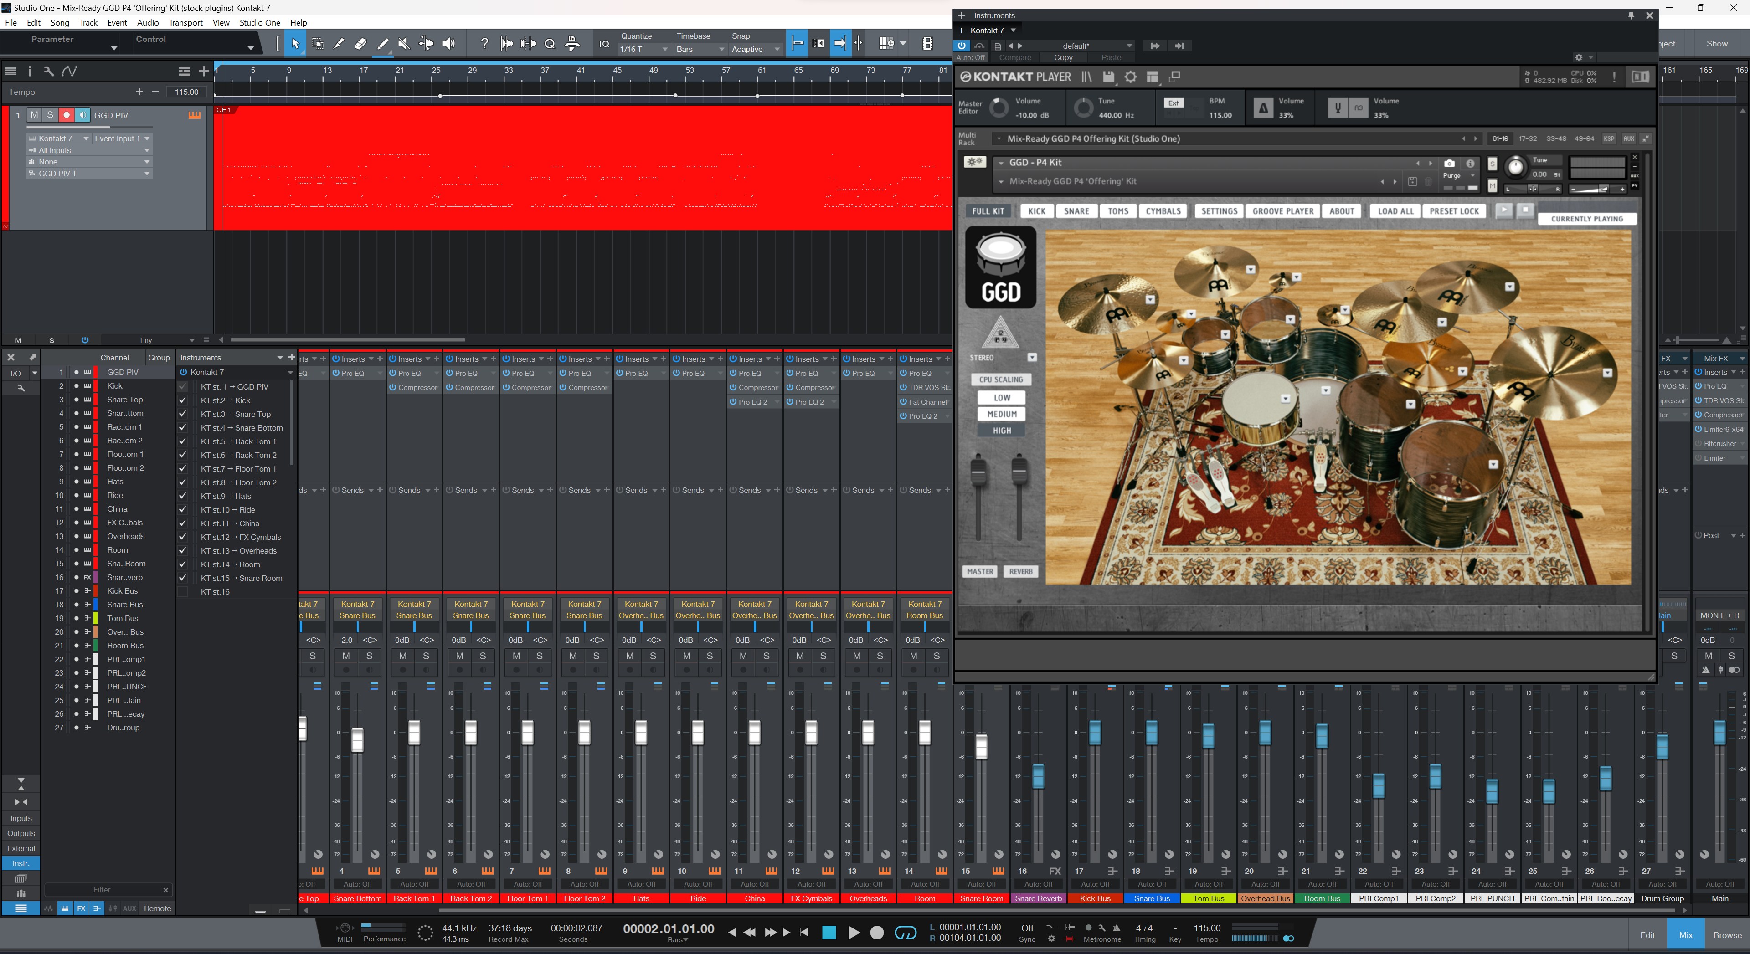Set CPU scaling to MEDIUM

[1001, 414]
